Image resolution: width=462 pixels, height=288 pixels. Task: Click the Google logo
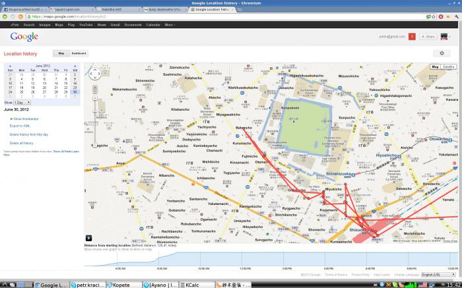(24, 37)
